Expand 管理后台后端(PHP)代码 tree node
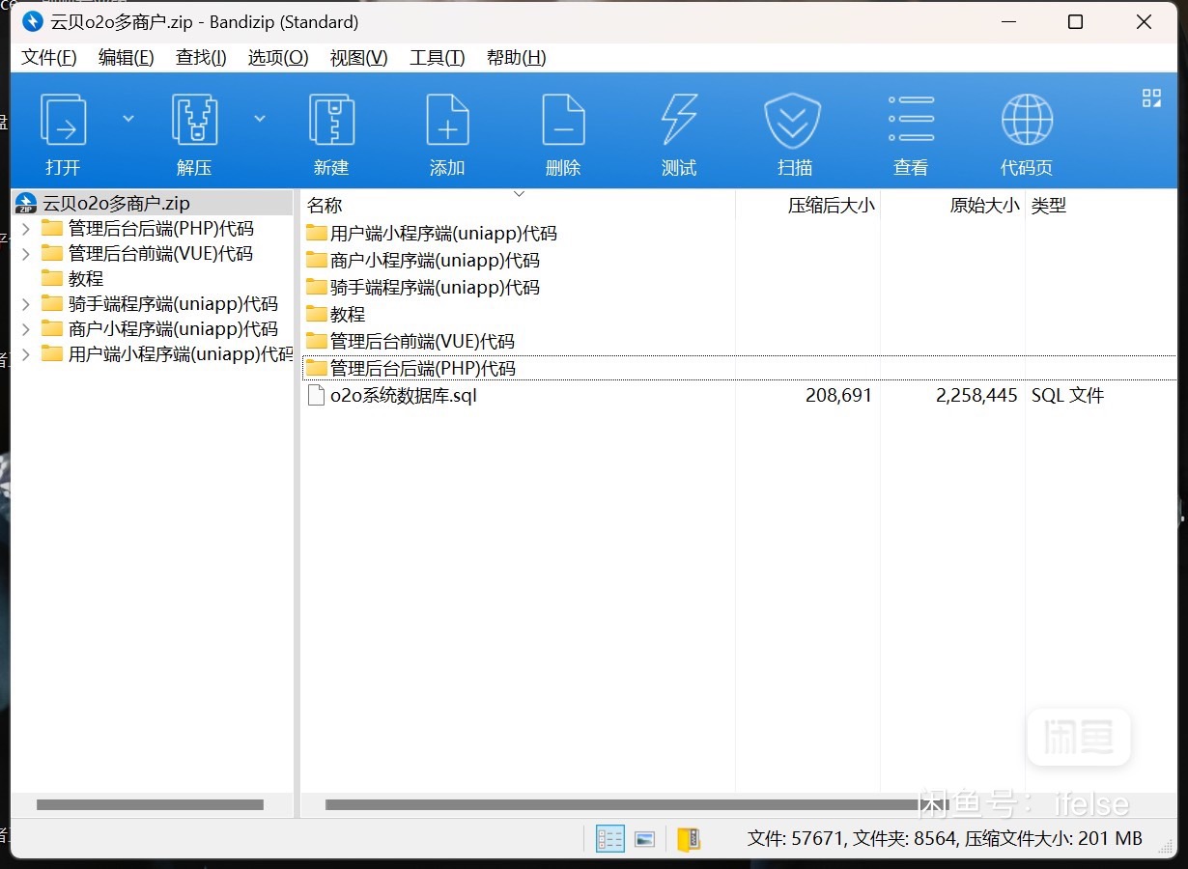The width and height of the screenshot is (1188, 869). [26, 229]
